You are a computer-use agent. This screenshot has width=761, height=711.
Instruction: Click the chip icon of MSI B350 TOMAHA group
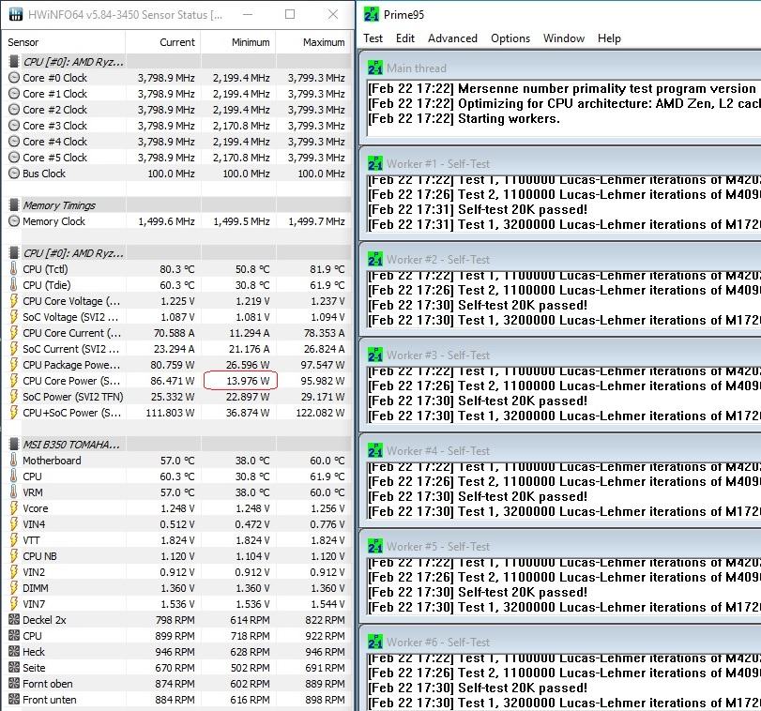[x=14, y=445]
